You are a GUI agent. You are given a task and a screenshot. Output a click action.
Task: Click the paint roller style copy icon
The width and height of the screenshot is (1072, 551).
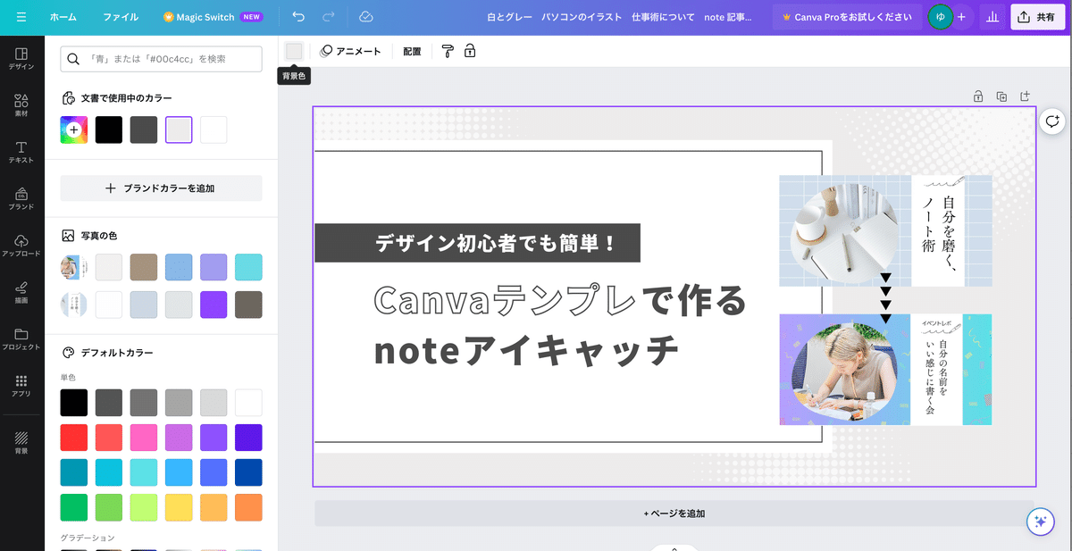[448, 51]
